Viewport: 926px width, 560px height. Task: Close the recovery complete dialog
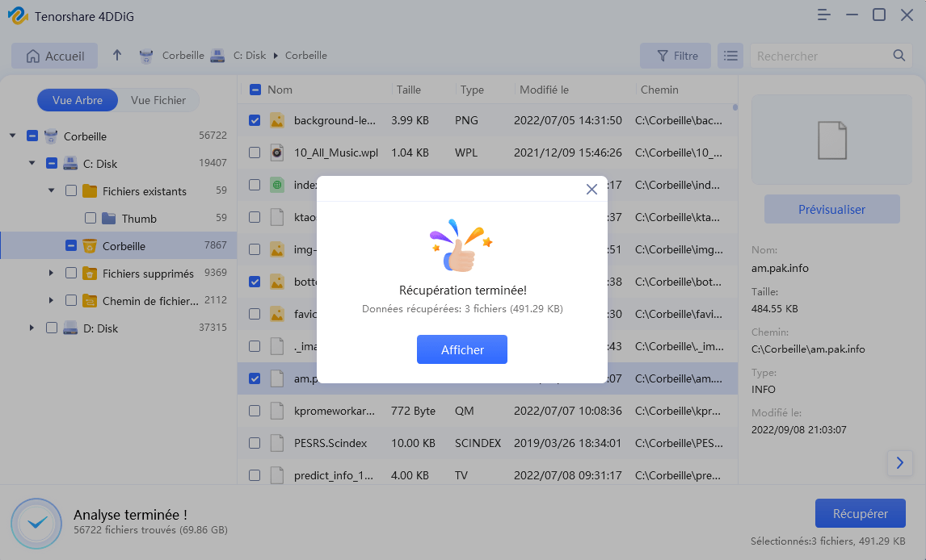[x=591, y=189]
